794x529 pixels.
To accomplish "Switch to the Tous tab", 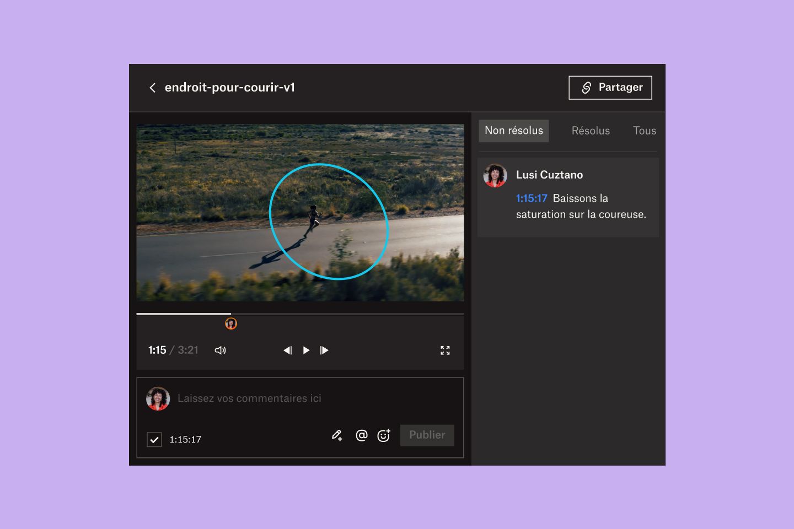I will click(x=644, y=131).
